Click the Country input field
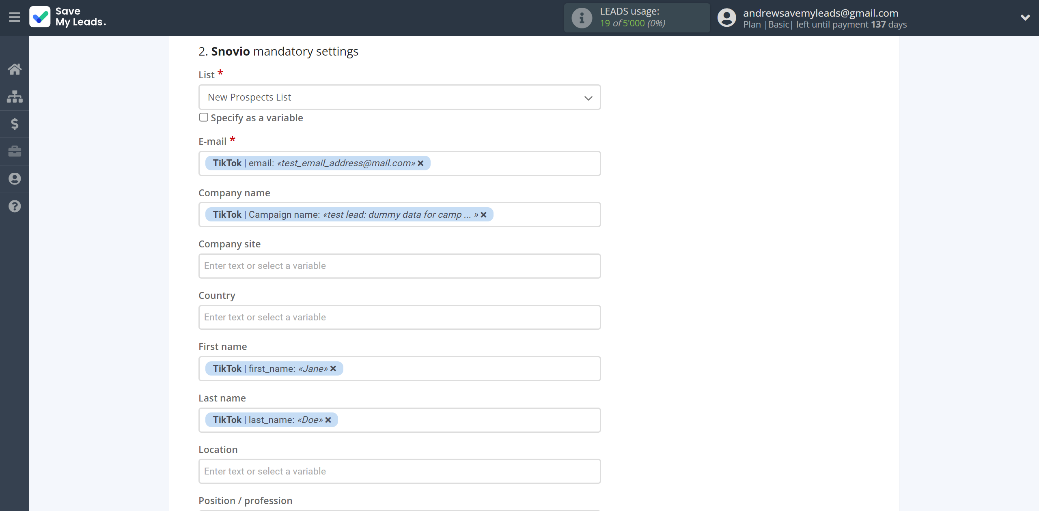 (399, 317)
